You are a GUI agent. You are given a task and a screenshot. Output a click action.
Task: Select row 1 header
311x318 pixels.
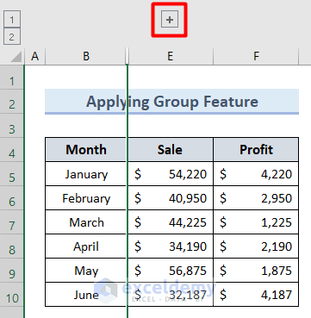click(12, 78)
